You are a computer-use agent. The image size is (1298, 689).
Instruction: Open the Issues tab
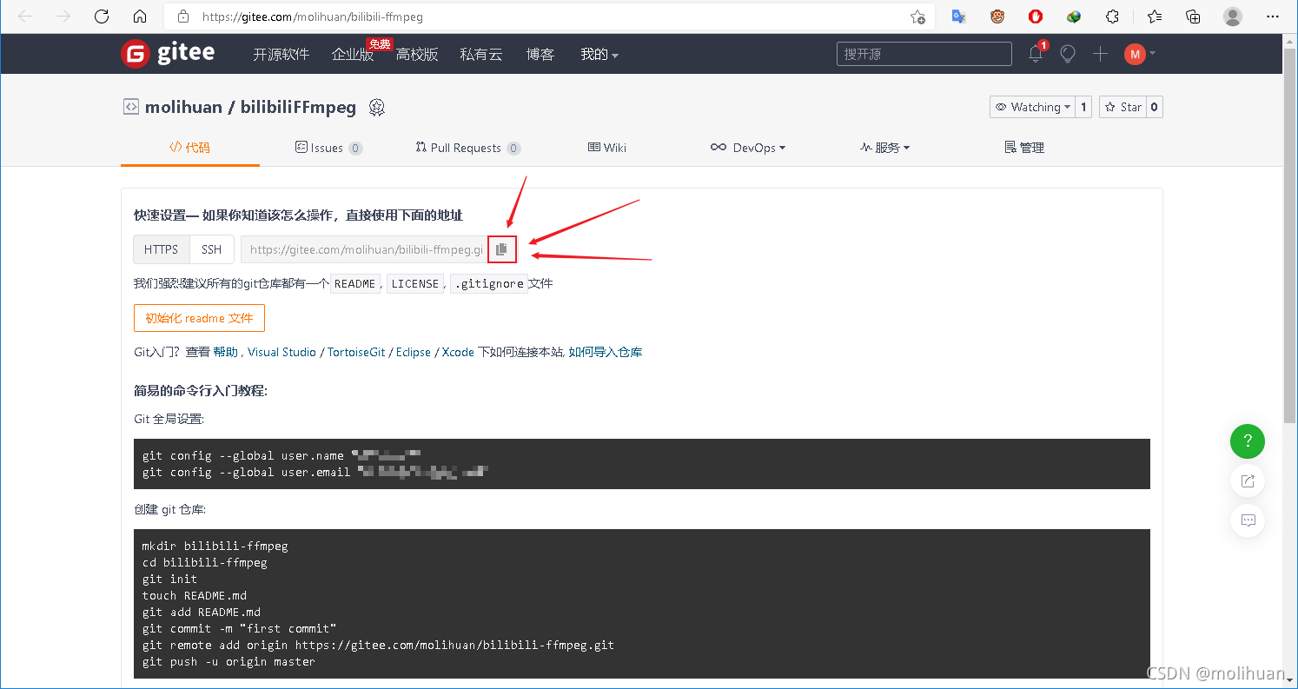point(328,148)
